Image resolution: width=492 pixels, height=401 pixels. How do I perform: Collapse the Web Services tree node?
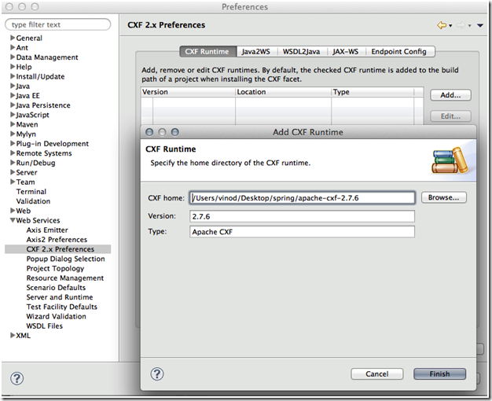(x=13, y=220)
